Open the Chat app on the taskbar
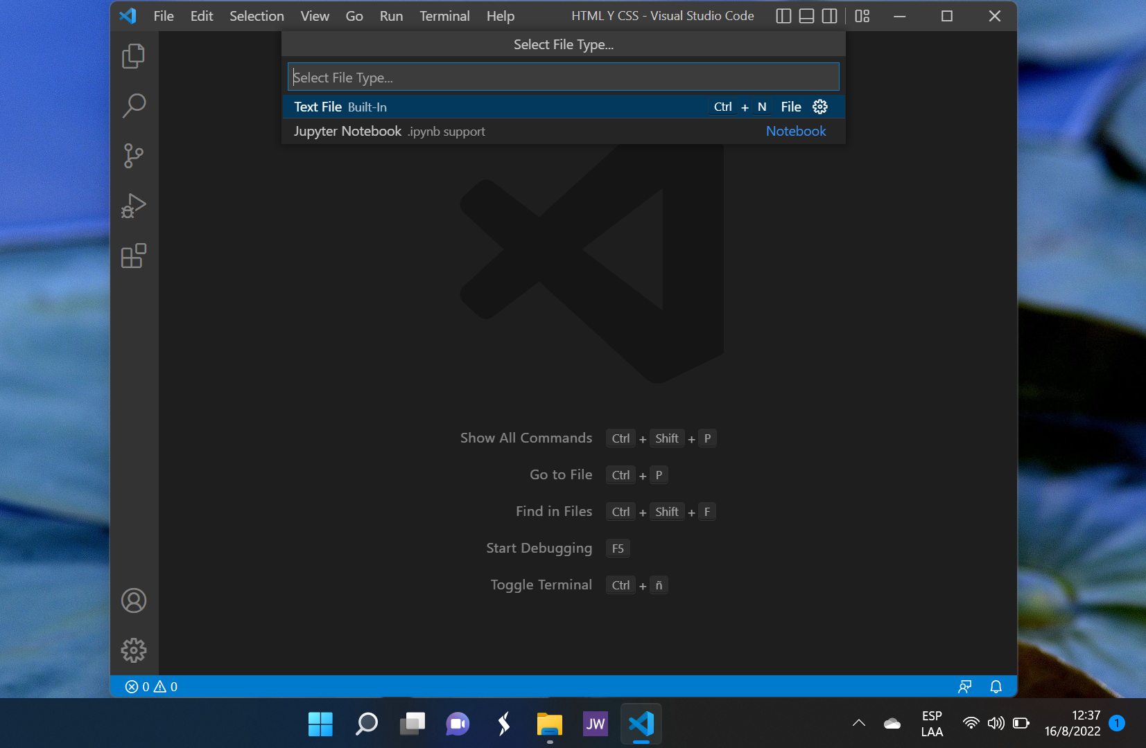Image resolution: width=1146 pixels, height=748 pixels. 458,724
